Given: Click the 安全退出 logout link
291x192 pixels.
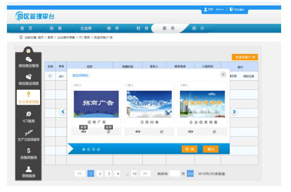Looking at the screenshot, I should pos(237,9).
